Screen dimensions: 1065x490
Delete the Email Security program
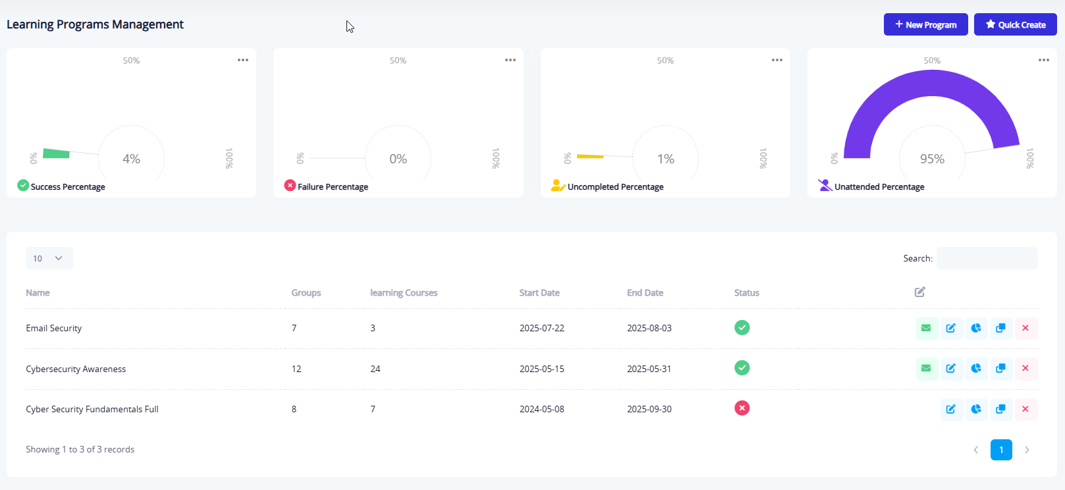pos(1025,328)
